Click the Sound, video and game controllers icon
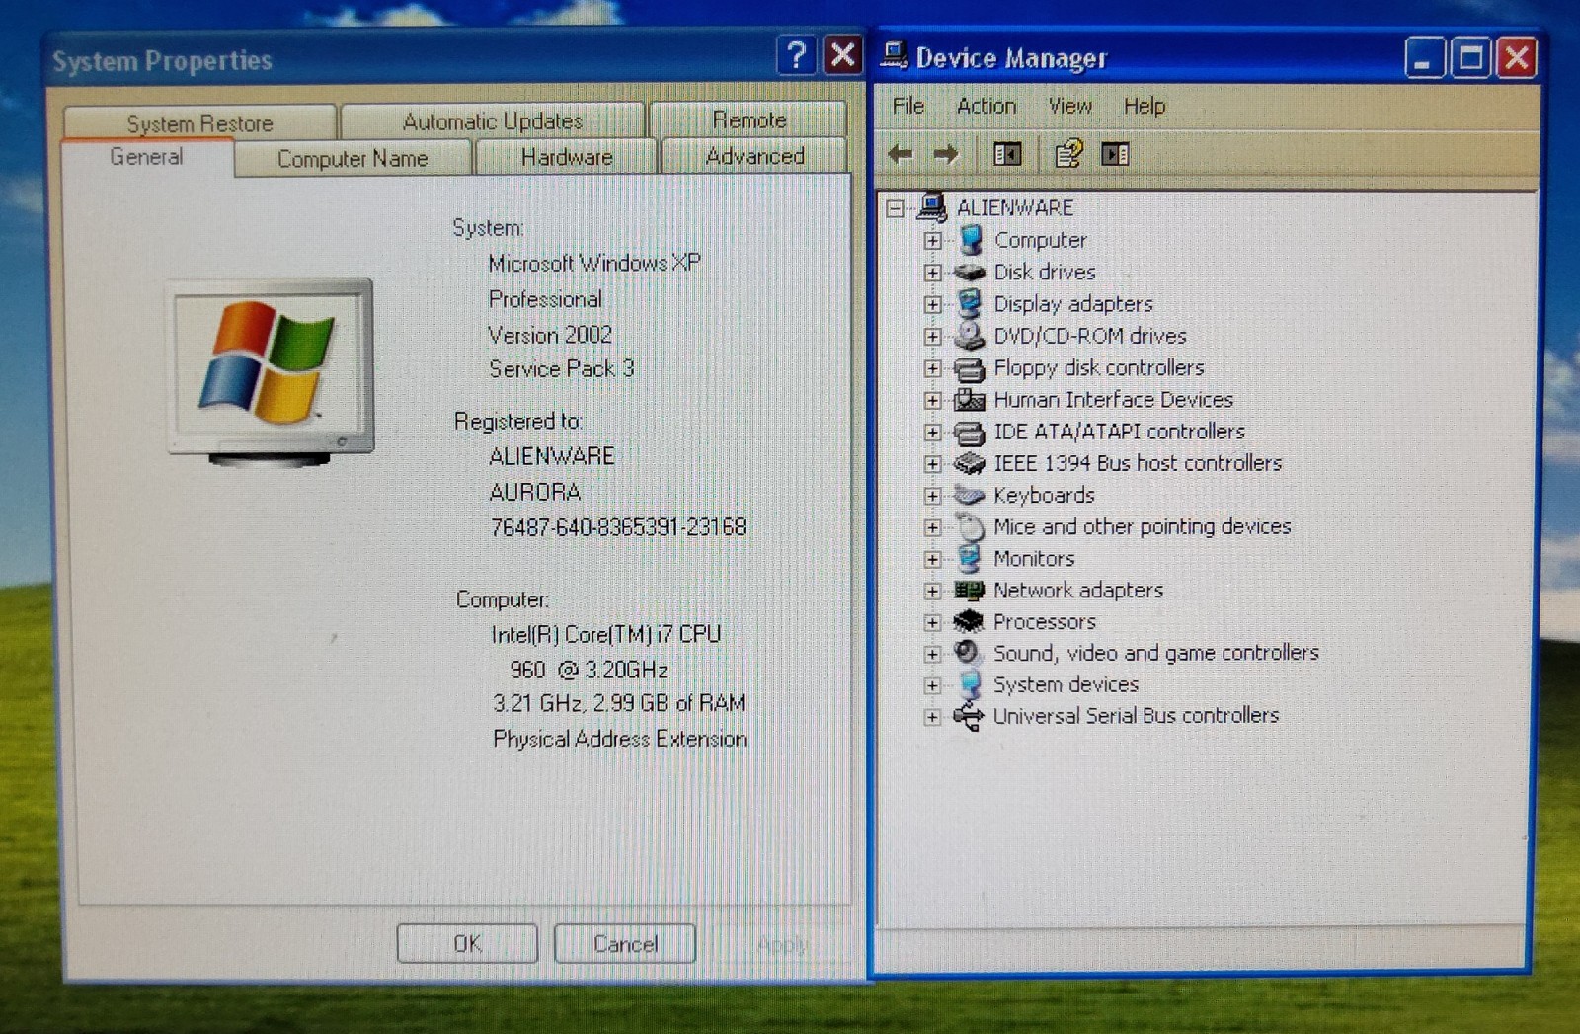This screenshot has height=1034, width=1580. (x=969, y=653)
